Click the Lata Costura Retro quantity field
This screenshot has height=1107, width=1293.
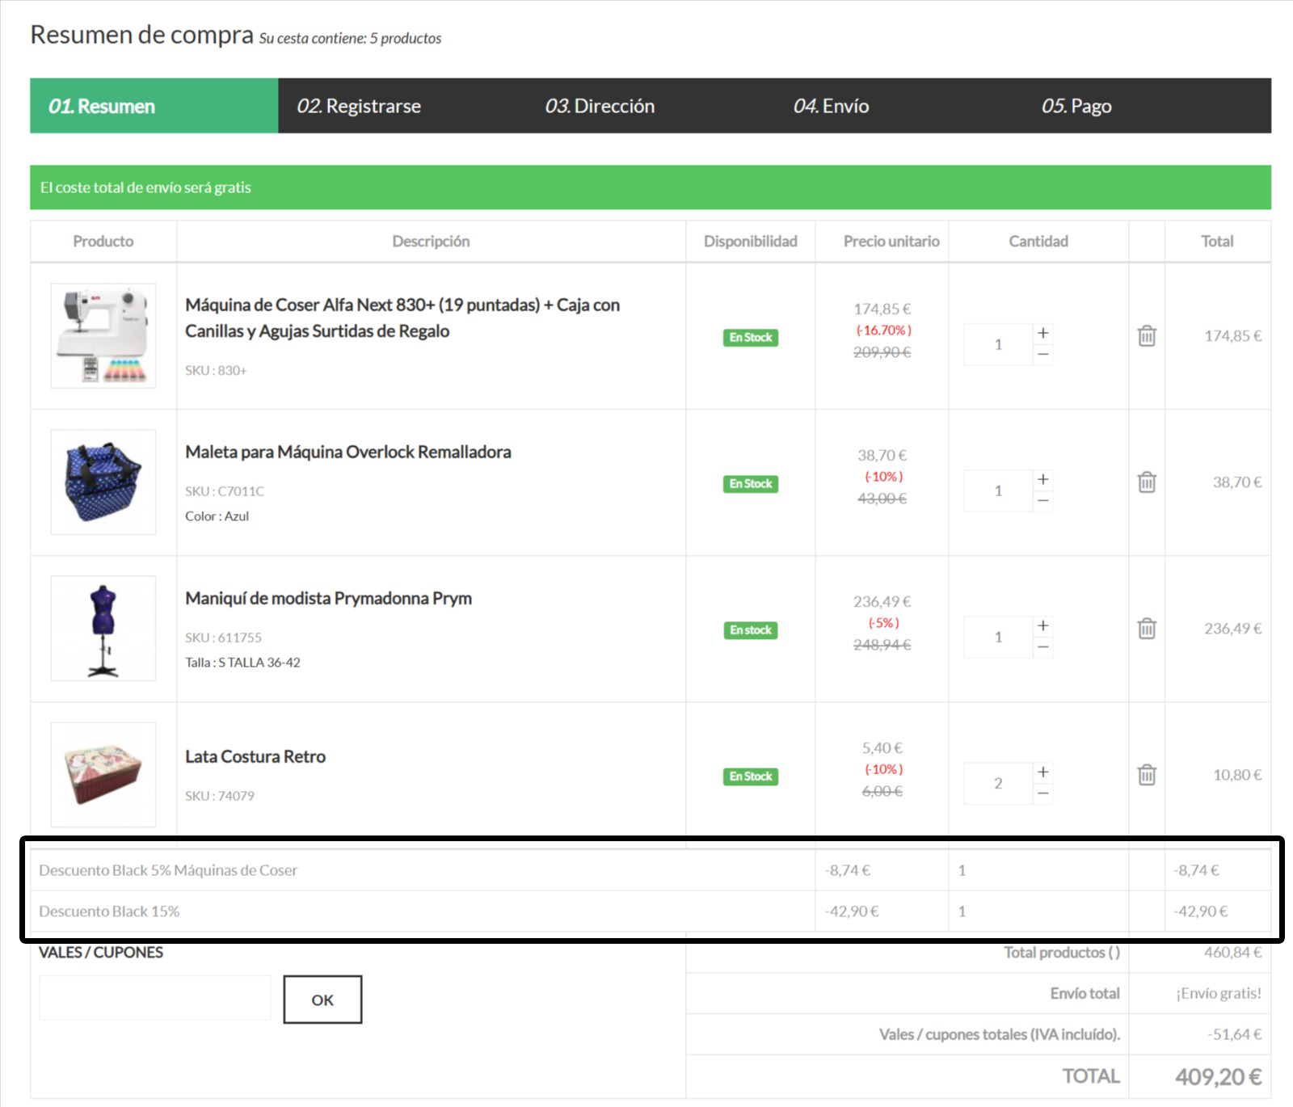pos(998,783)
